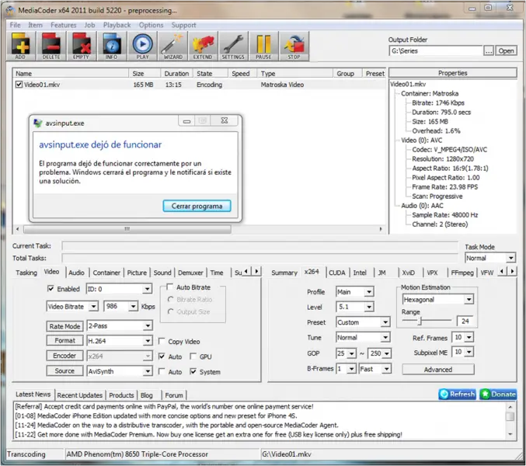Select the Bitrate Ratio radio button
526x466 pixels.
pos(170,299)
